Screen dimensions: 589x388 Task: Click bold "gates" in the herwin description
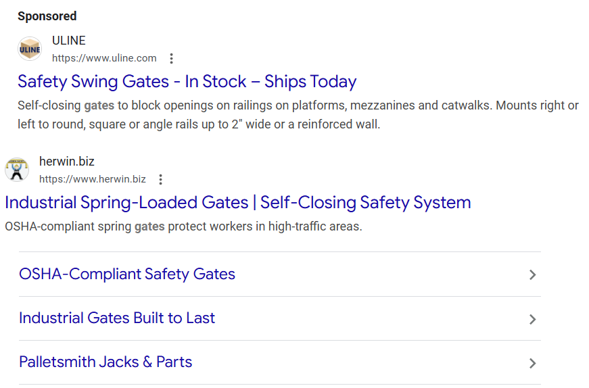pyautogui.click(x=149, y=227)
